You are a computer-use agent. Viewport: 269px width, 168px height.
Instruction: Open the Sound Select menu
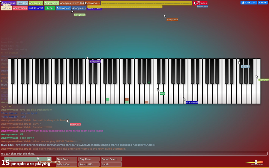click(111, 159)
